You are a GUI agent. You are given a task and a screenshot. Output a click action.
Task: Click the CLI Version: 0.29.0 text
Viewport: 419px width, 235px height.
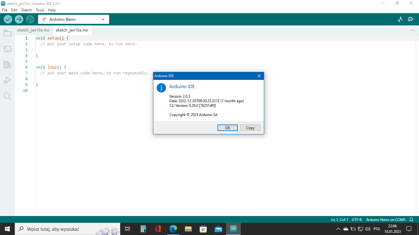pos(193,106)
